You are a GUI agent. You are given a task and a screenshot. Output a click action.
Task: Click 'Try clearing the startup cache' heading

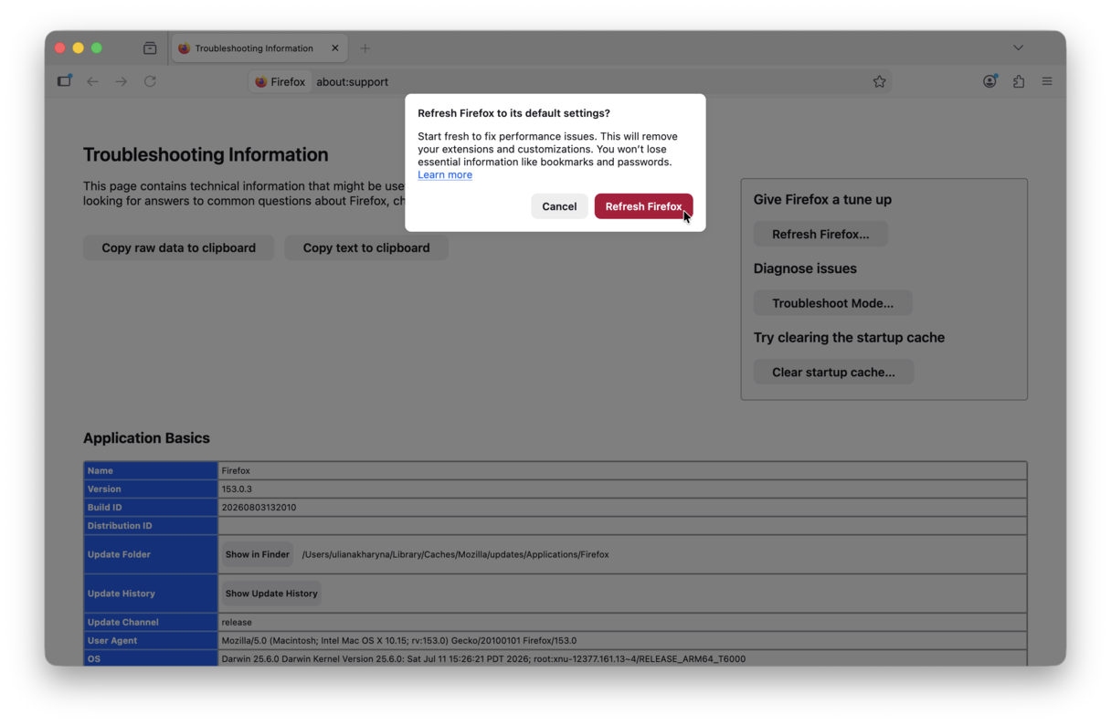click(849, 337)
